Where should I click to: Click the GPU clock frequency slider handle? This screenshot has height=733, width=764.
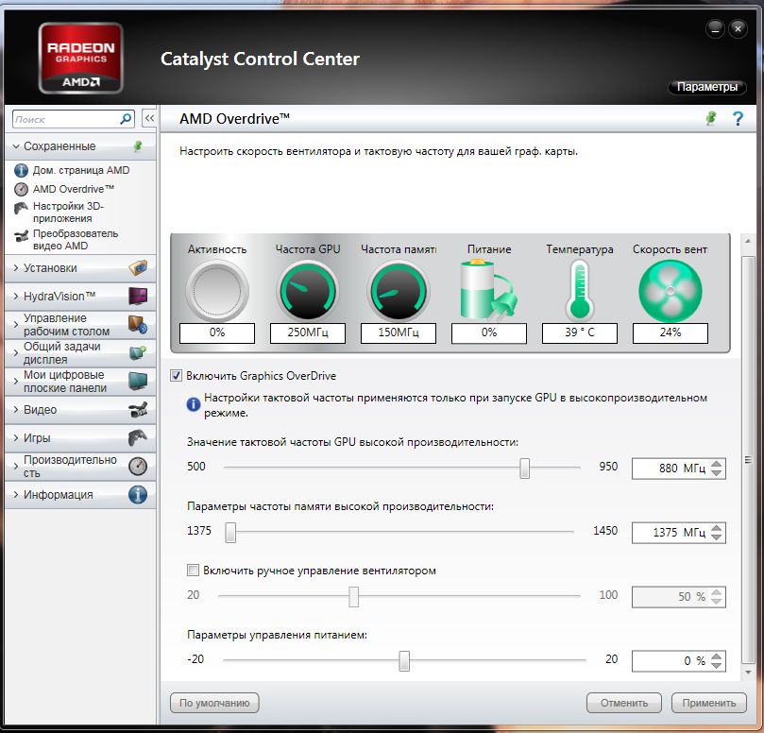[524, 469]
